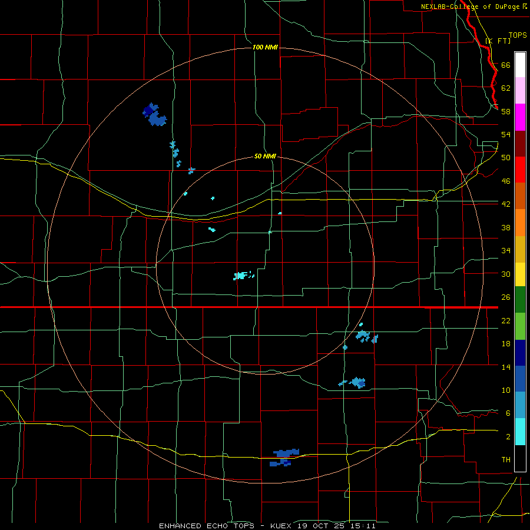
Task: Click the '10' legend scale value
Action: pyautogui.click(x=506, y=390)
